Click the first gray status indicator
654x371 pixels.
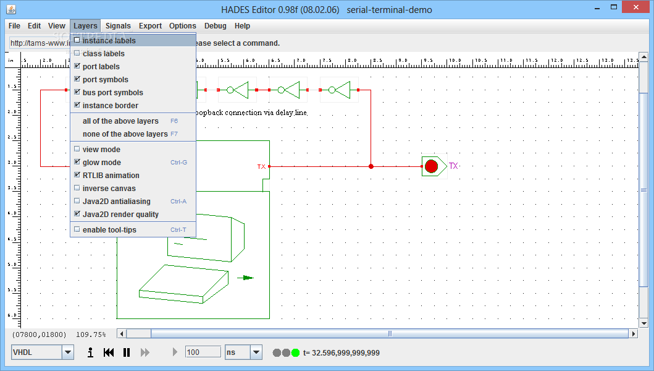click(x=277, y=352)
